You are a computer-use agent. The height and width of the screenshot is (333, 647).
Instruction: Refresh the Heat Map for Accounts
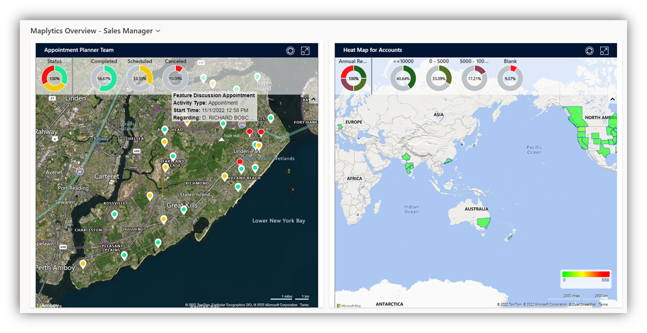tap(589, 50)
